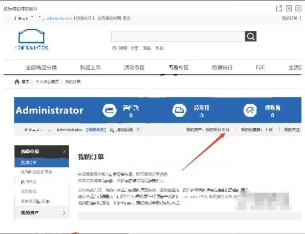
Task: Click the Administrator name in the blue banner
Action: coord(50,110)
